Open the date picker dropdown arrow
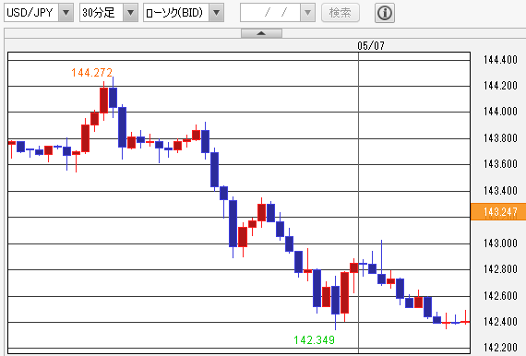The image size is (526, 356). [x=307, y=13]
